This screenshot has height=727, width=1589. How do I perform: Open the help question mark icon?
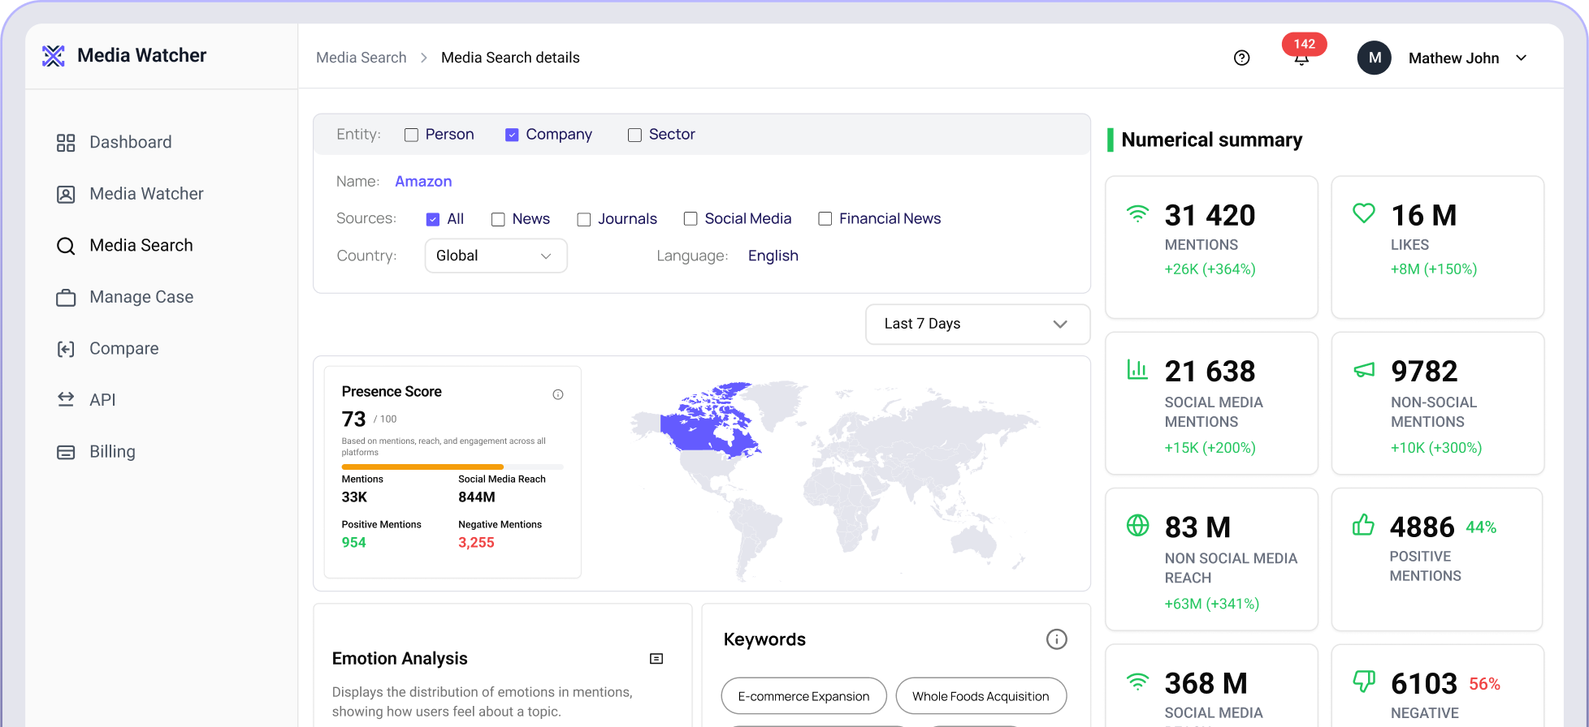pos(1241,58)
